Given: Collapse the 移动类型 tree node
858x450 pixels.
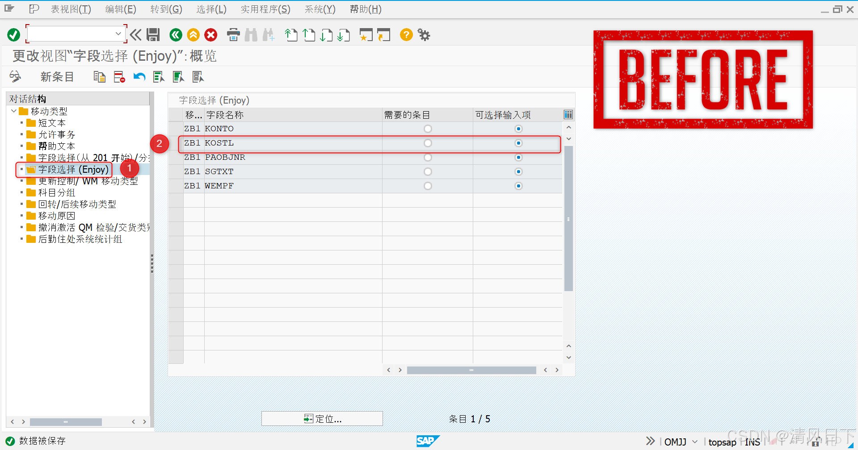Looking at the screenshot, I should coord(14,111).
